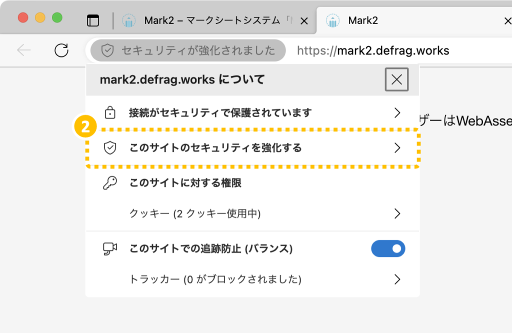Click the セキュリティが強化されました badge
Screen dimensions: 512x333
[188, 50]
